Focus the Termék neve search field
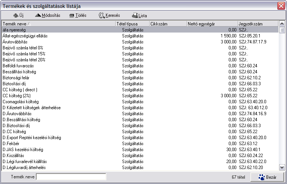The image size is (287, 184). pos(71,177)
